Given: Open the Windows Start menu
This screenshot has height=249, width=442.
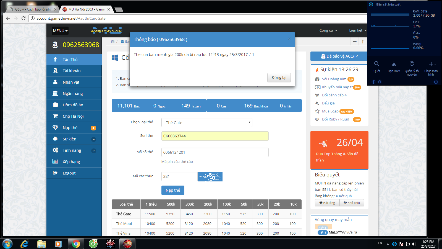Looking at the screenshot, I should pyautogui.click(x=7, y=244).
